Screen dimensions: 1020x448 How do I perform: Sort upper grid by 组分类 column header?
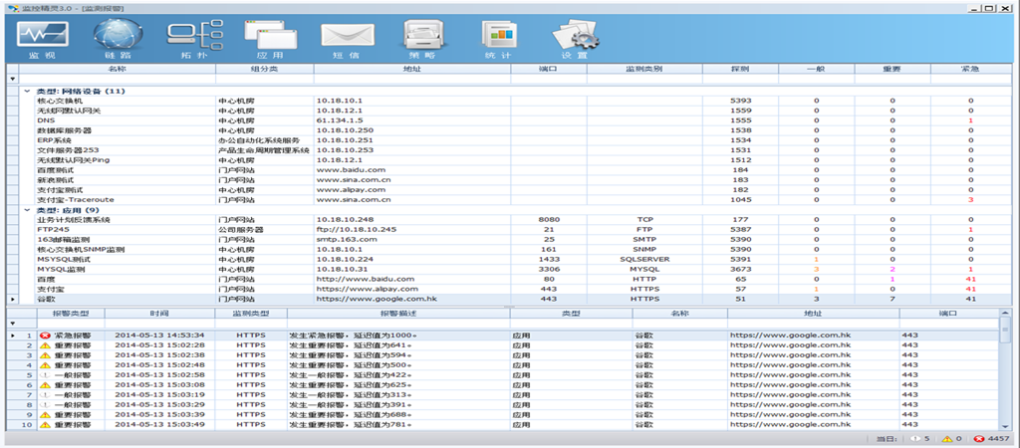[265, 69]
